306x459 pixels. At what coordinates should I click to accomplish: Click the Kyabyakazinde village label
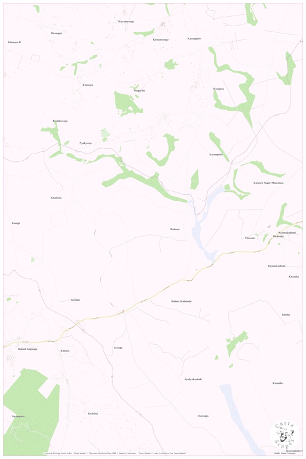(x=193, y=380)
